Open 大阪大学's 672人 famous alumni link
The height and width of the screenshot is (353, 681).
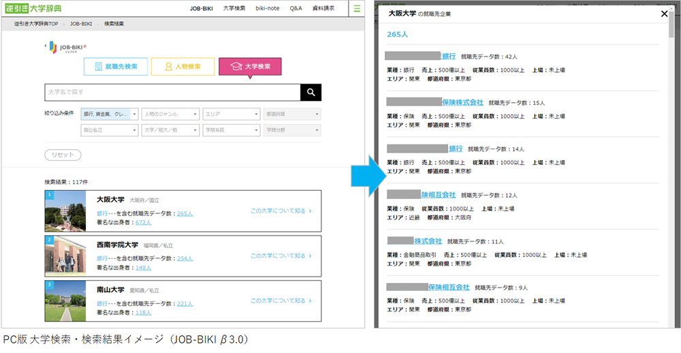[x=143, y=223]
